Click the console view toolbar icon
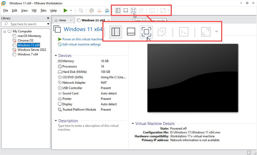The image size is (257, 155). 152,11
